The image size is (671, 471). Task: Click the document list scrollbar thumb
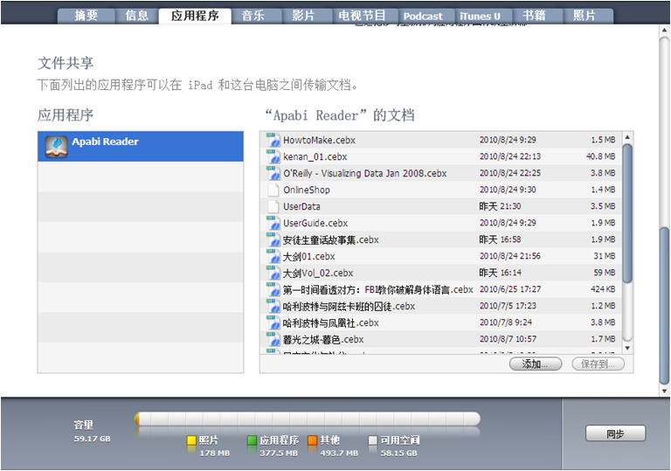pos(627,213)
